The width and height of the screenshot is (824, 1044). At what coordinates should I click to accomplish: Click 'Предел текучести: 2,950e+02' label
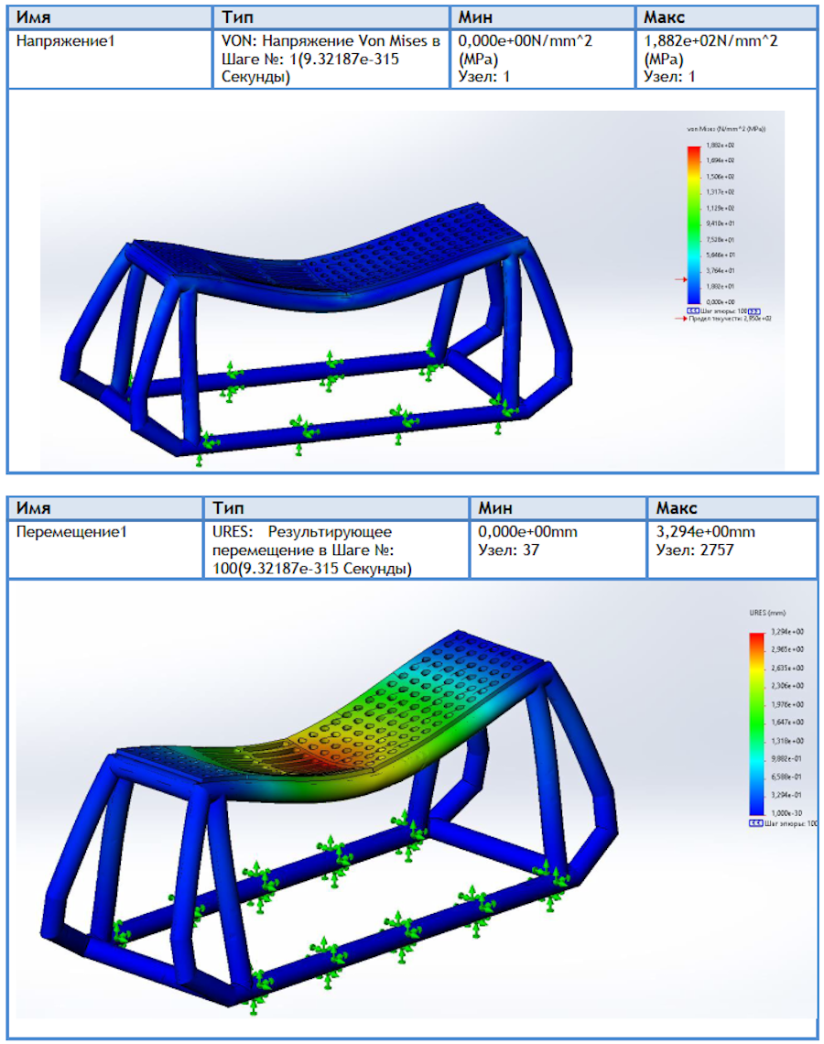pos(730,319)
